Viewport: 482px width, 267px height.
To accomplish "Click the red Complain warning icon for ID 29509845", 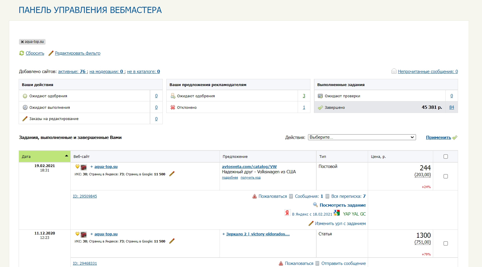I will [254, 196].
